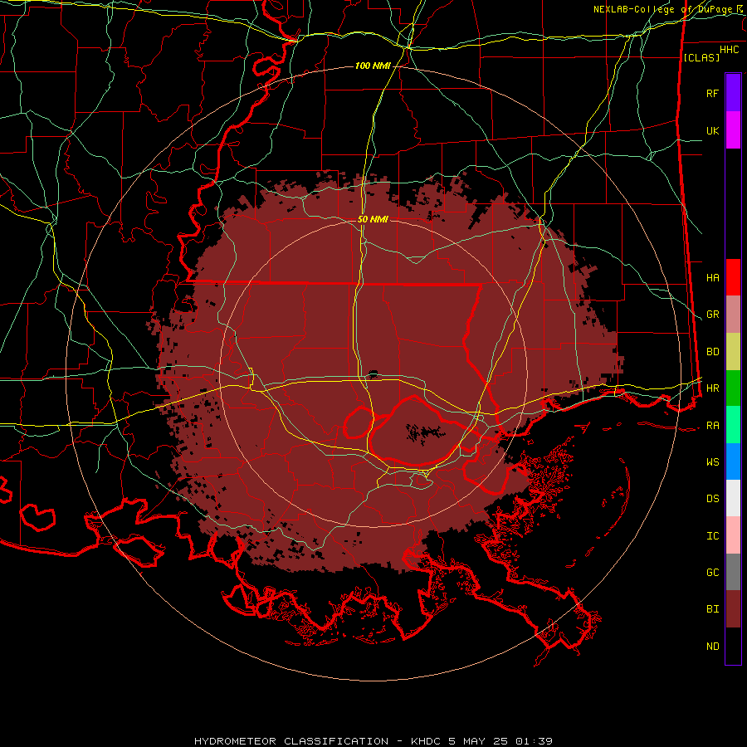Image resolution: width=747 pixels, height=747 pixels.
Task: Click the 'WS' legend label
Action: pyautogui.click(x=712, y=461)
